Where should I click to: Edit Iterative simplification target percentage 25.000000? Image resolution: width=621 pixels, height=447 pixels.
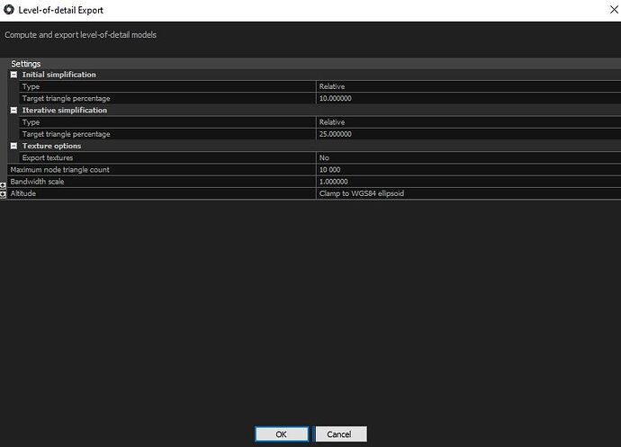[x=469, y=134]
